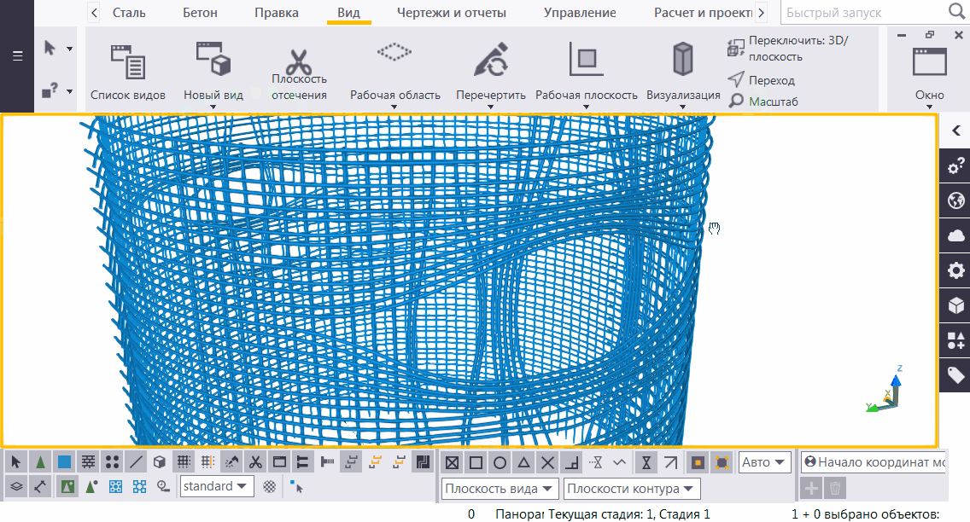Open the cloud panel in right sidebar

click(955, 236)
